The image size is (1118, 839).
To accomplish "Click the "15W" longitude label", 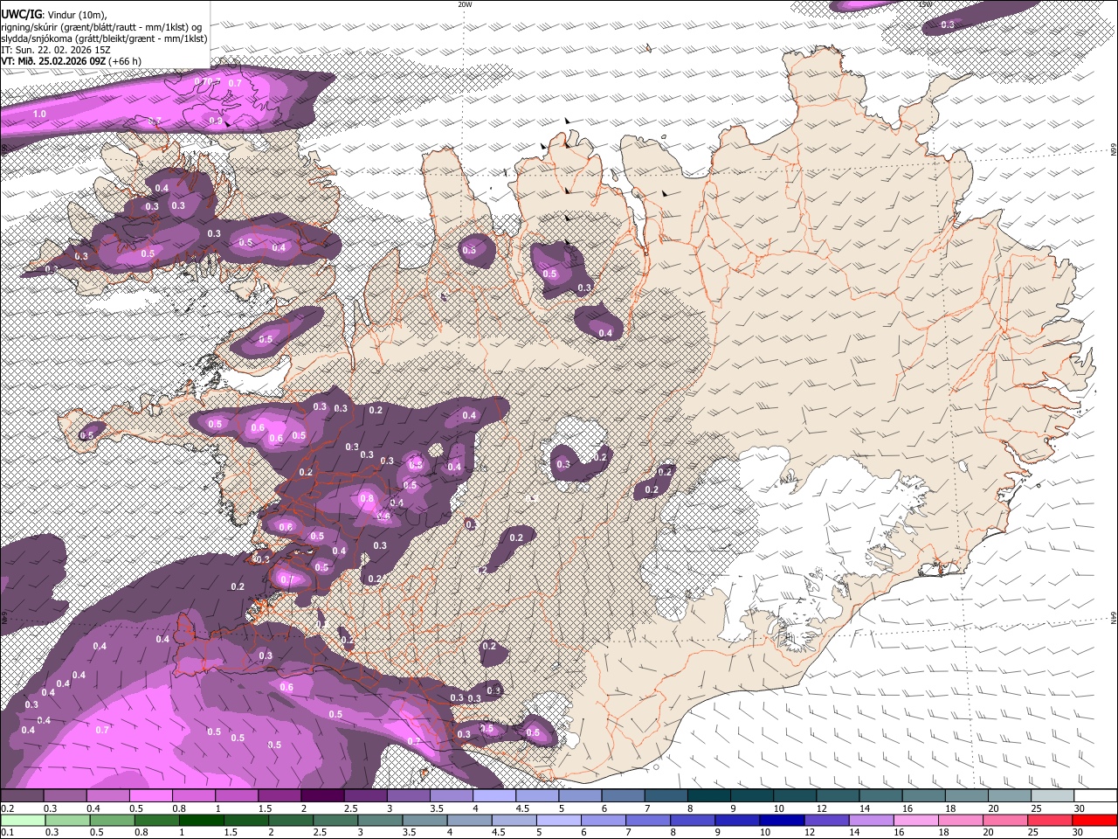I will pyautogui.click(x=924, y=4).
